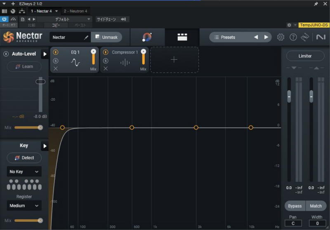Toggle Compressor 1 module power

(106, 52)
